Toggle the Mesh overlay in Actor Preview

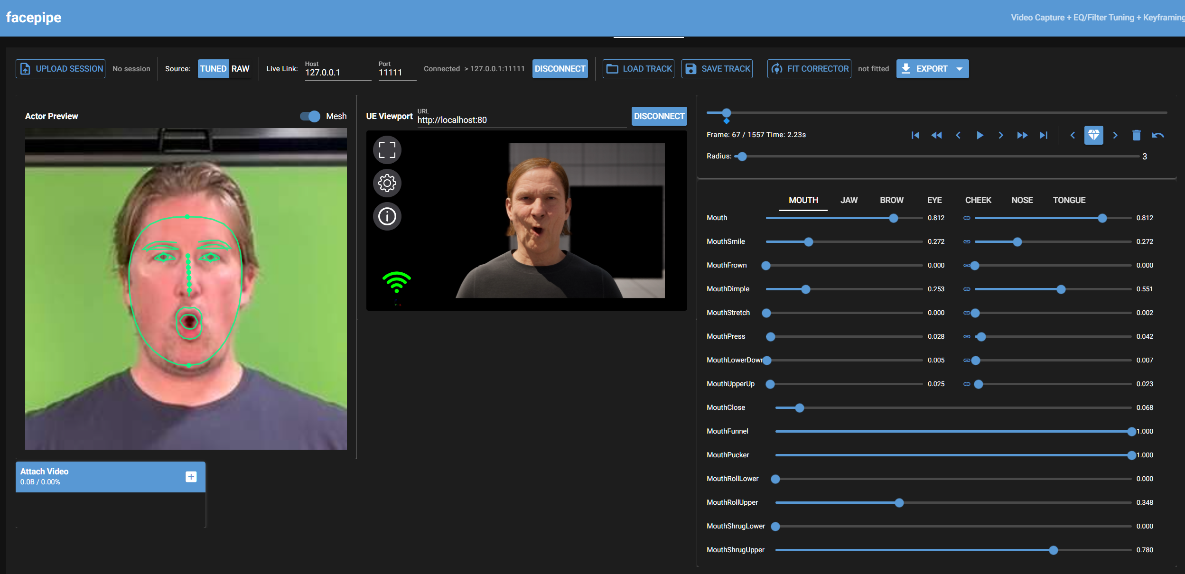(x=309, y=116)
